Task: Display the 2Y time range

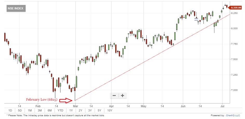Action: click(x=80, y=110)
